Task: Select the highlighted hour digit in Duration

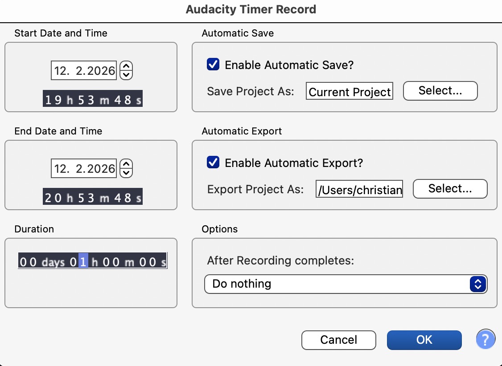Action: coord(83,262)
